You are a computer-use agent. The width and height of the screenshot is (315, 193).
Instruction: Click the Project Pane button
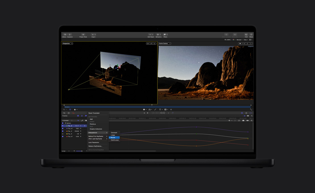pyautogui.click(x=83, y=34)
